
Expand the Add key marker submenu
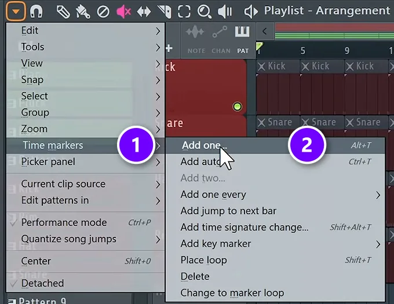tap(275, 244)
